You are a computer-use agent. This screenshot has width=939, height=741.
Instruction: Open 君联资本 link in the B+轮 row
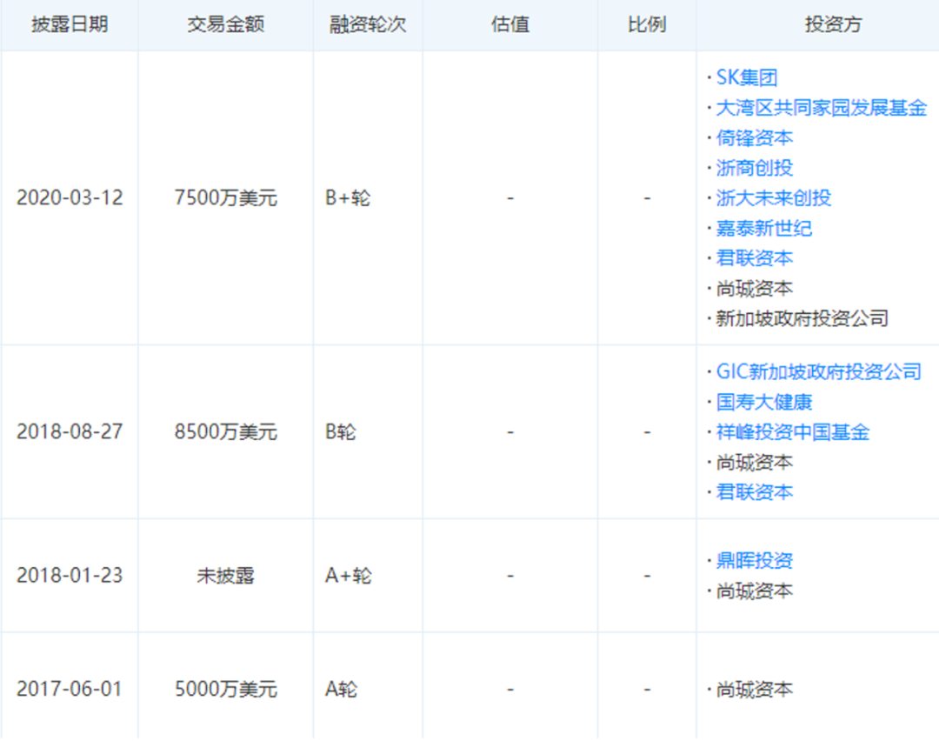coord(754,258)
